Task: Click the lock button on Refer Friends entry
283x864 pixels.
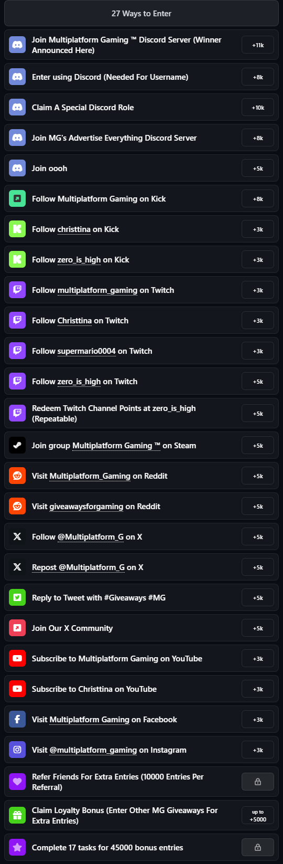Action: click(258, 782)
